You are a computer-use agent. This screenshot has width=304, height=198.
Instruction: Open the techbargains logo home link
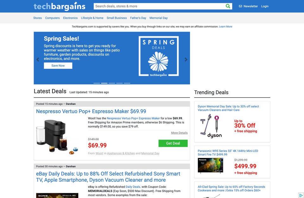[x=60, y=6]
